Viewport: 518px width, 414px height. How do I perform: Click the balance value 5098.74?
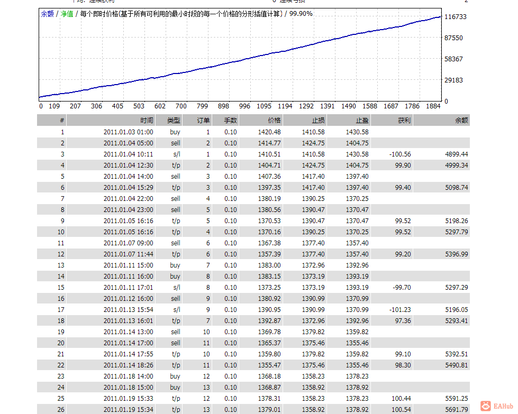tap(457, 188)
